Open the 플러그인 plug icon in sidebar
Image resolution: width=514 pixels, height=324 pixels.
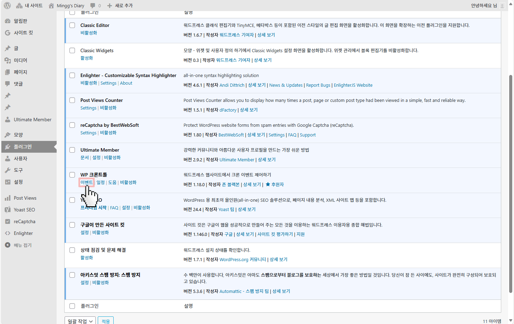click(8, 147)
